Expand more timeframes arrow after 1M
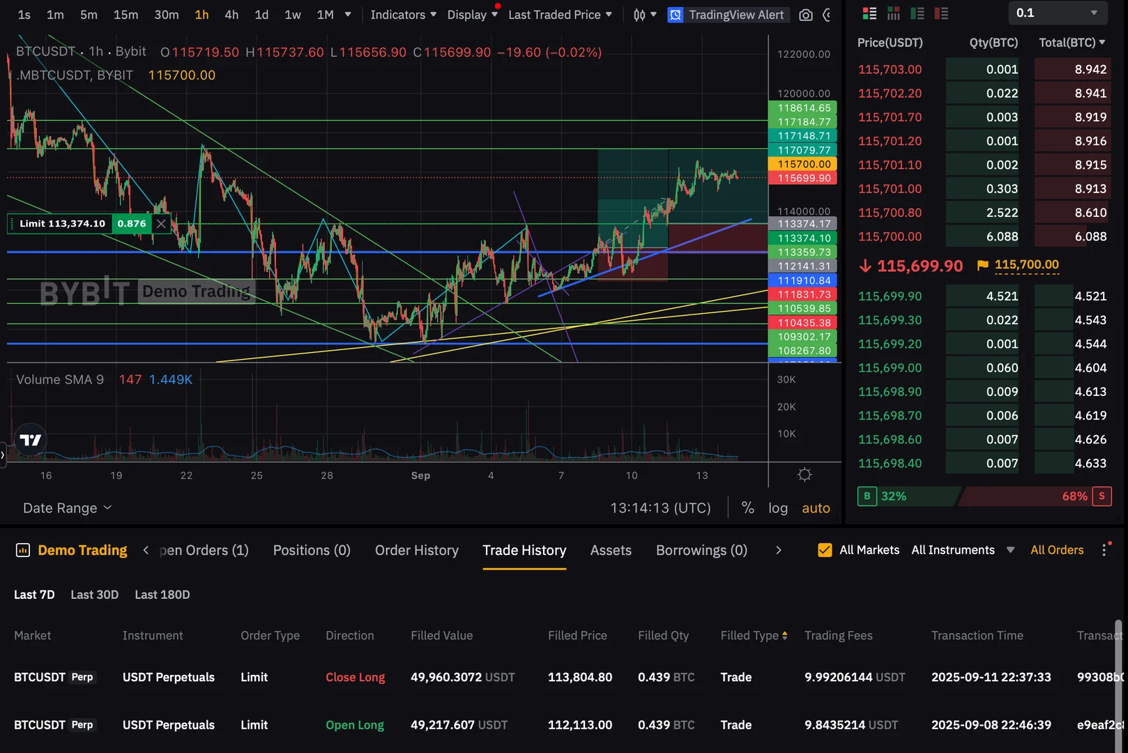This screenshot has height=753, width=1128. click(x=348, y=15)
